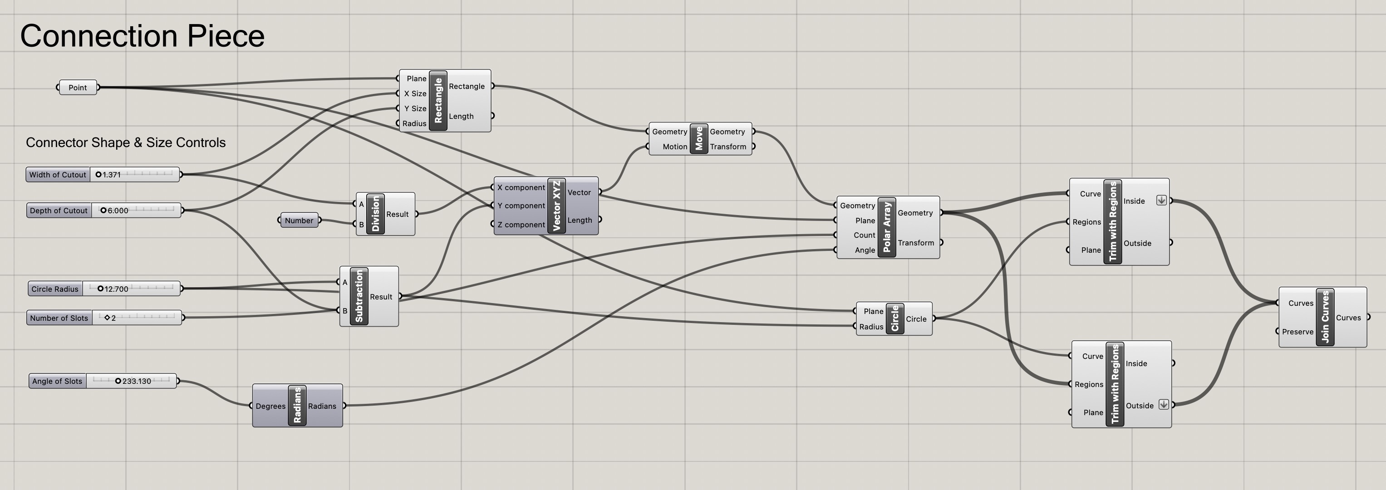Click the Connection Piece title text

pos(142,36)
